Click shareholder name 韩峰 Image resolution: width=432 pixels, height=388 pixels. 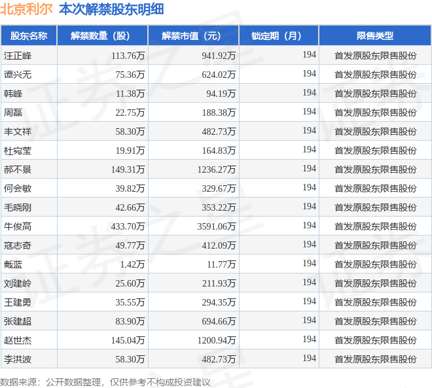[13, 94]
